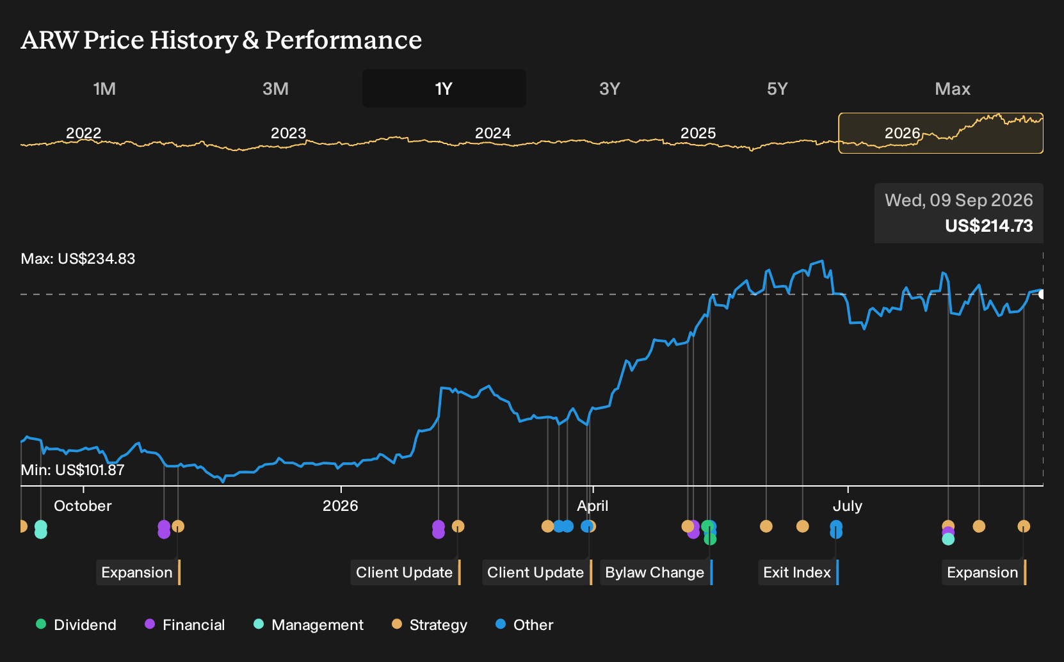Click the orange Strategy dot above the first Client Update label
This screenshot has width=1064, height=662.
[458, 526]
